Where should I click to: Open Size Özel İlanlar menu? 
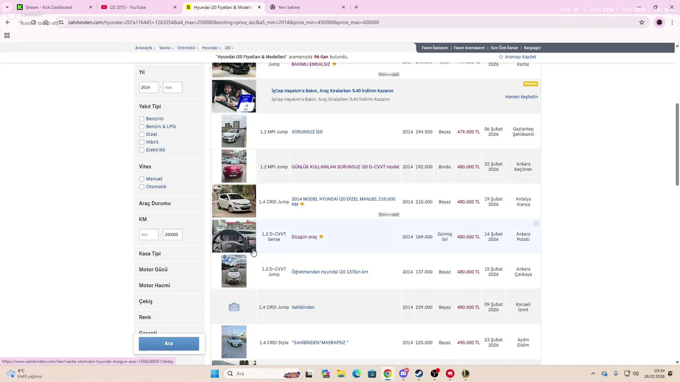pos(504,48)
